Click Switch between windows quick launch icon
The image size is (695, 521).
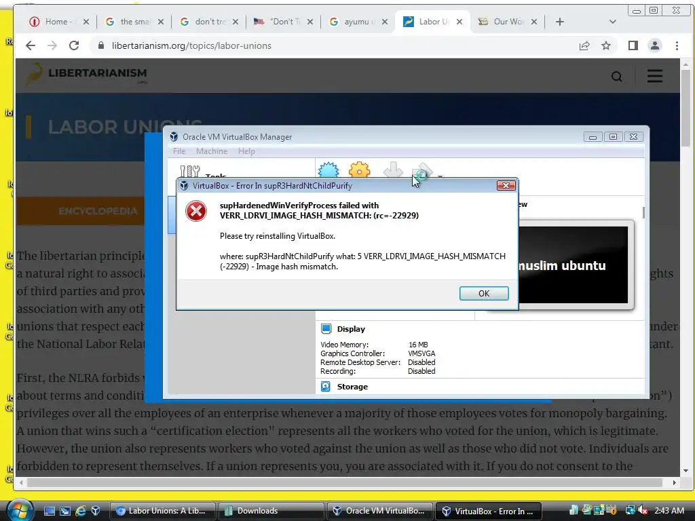coord(65,511)
